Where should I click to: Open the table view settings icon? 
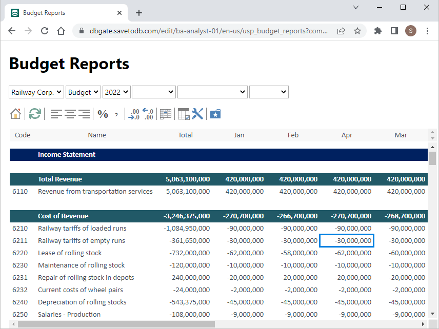click(184, 114)
